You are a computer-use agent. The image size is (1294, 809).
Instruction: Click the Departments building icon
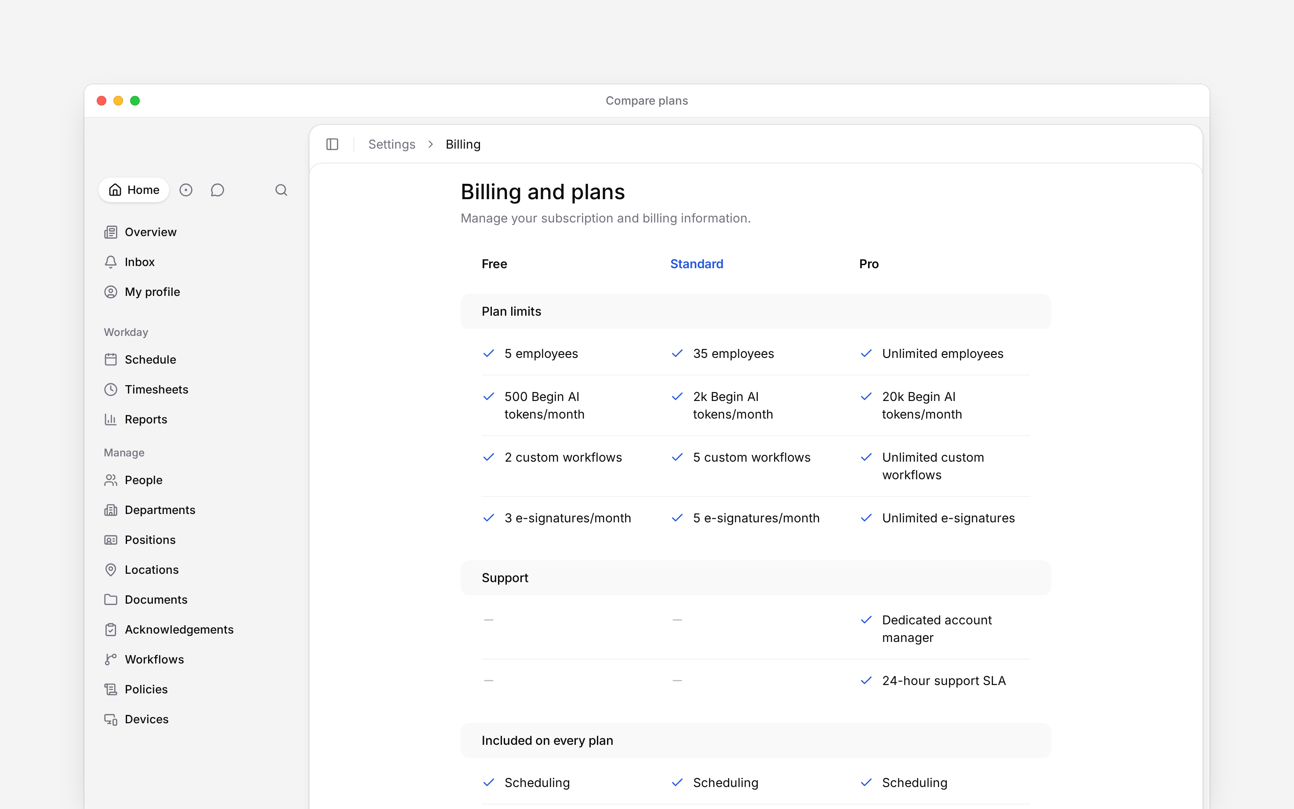111,510
